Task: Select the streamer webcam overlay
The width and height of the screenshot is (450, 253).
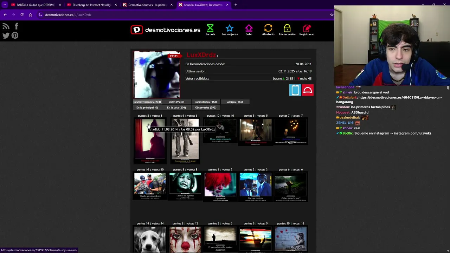Action: 392,46
